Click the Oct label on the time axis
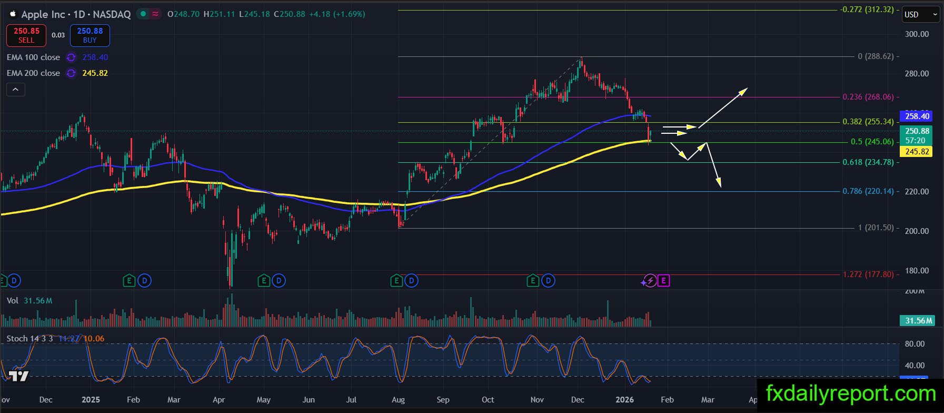The width and height of the screenshot is (944, 413). (x=488, y=400)
